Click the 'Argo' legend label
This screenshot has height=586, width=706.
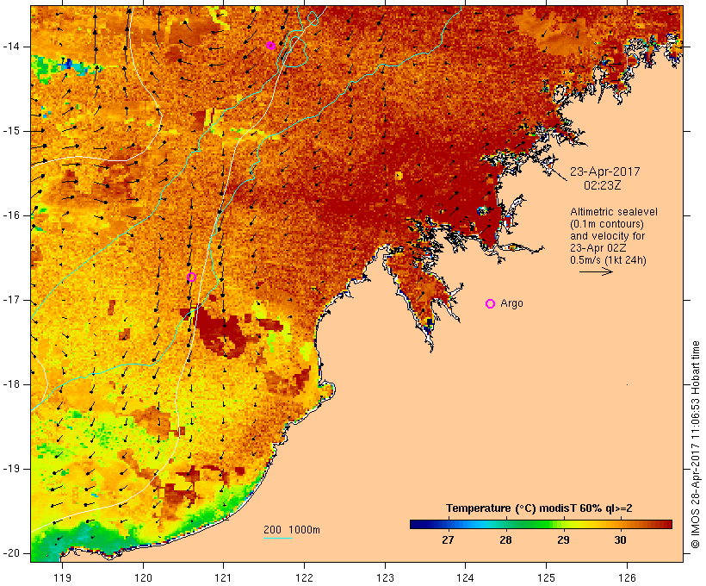coord(512,303)
